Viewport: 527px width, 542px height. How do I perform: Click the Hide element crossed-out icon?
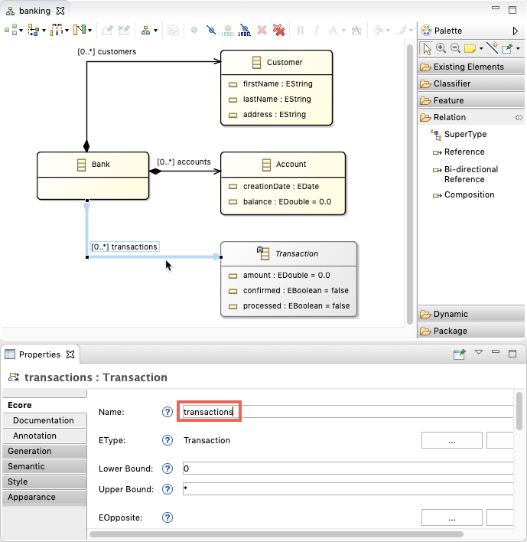(211, 31)
